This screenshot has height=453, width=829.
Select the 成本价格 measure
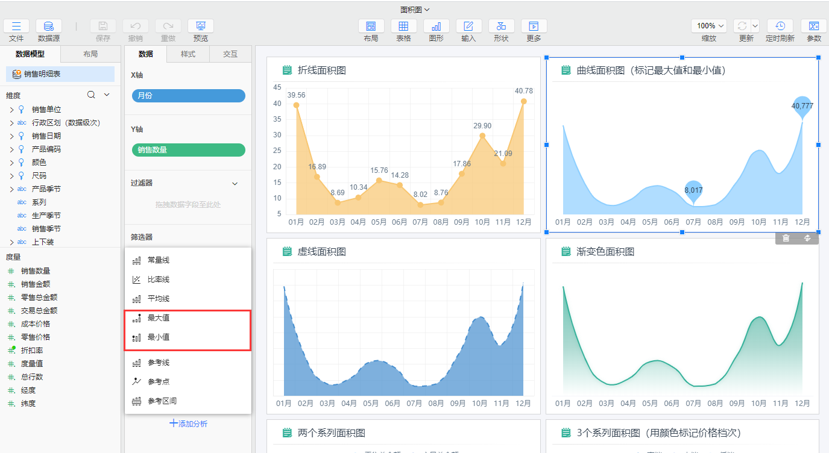(x=36, y=324)
